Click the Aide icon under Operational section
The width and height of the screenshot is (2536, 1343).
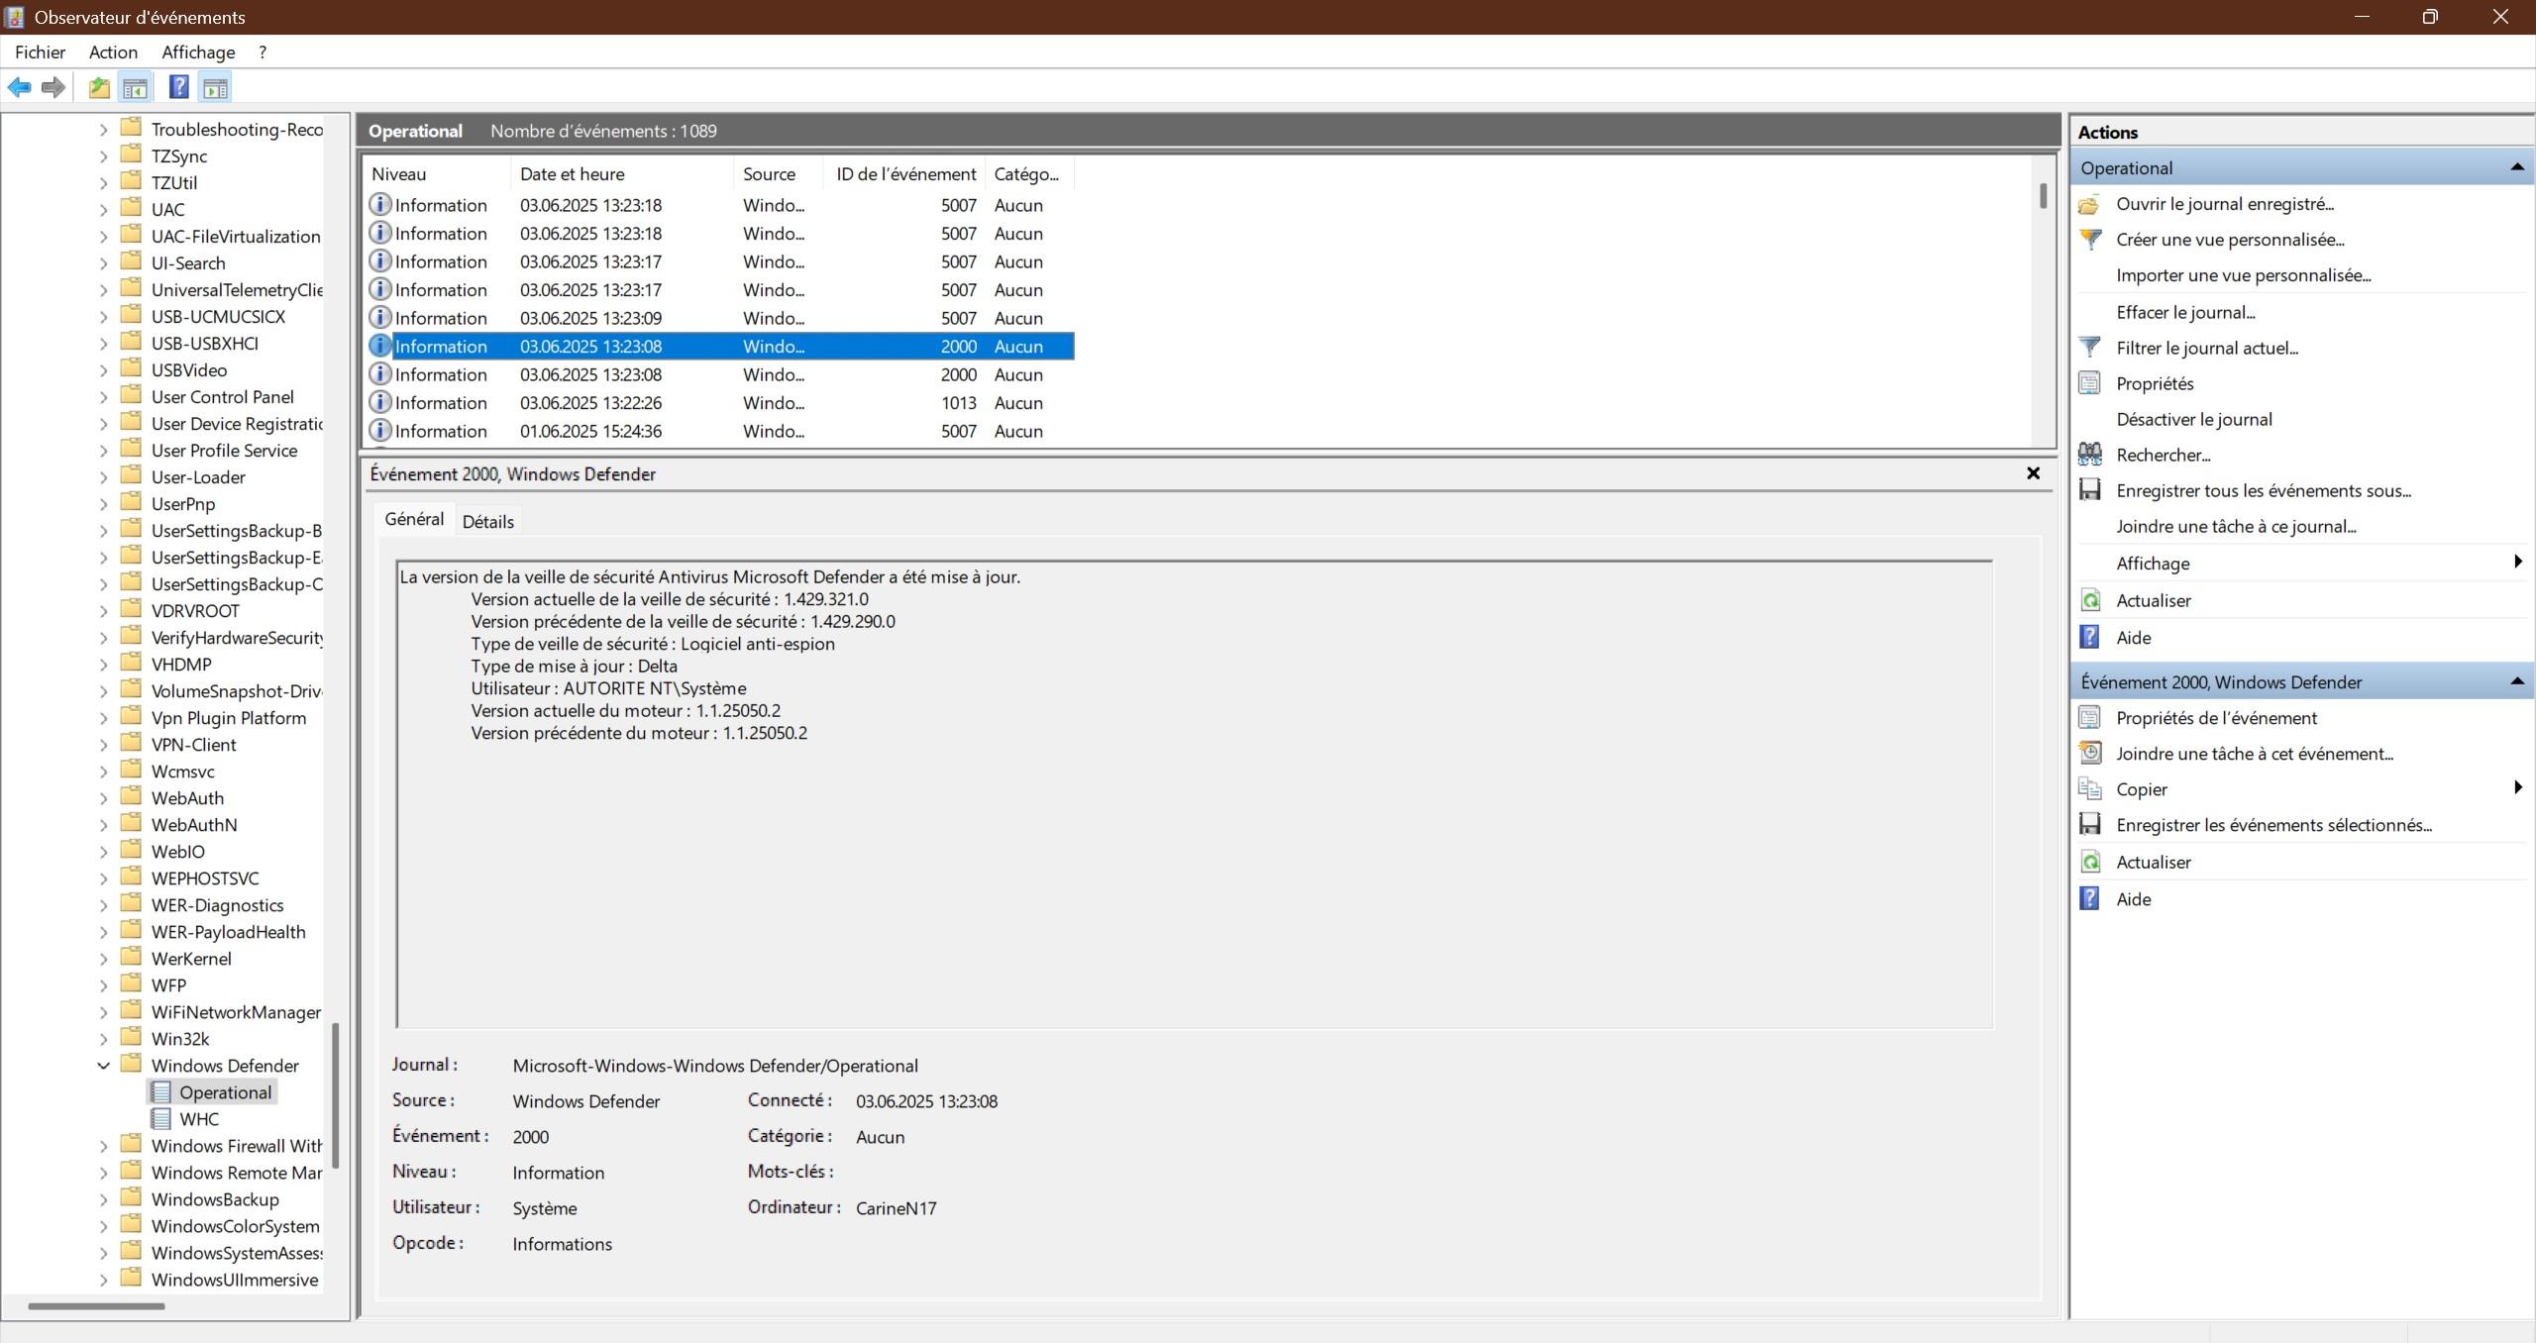[2089, 637]
